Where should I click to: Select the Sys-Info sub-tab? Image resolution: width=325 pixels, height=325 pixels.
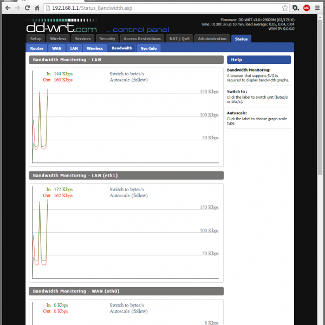(148, 48)
